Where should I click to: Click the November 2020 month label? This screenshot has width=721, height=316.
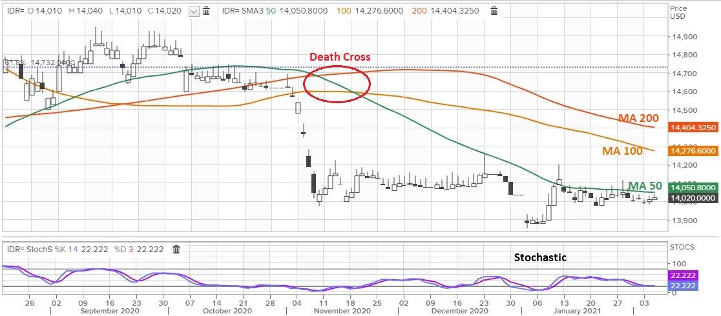coord(341,311)
